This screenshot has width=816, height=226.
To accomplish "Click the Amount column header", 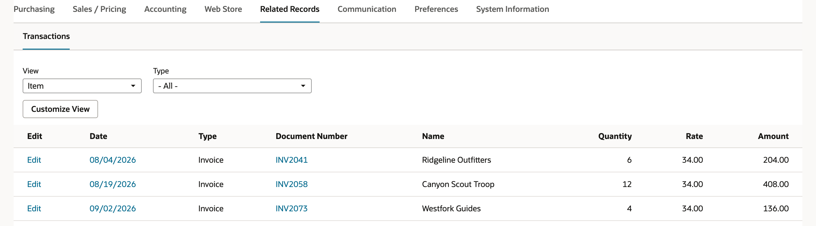I will (773, 136).
